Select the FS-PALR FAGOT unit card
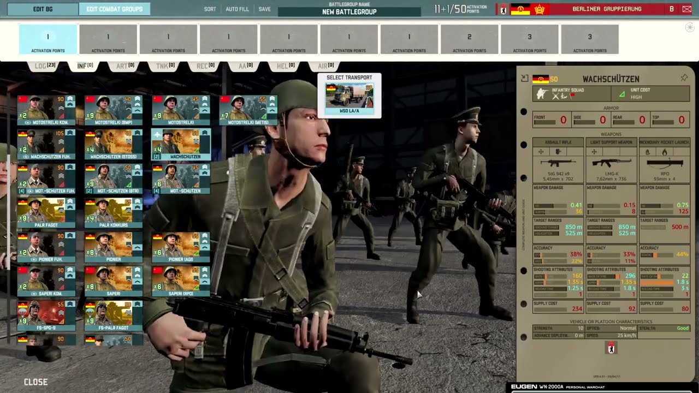Viewport: 699px width, 393px height. point(114,316)
